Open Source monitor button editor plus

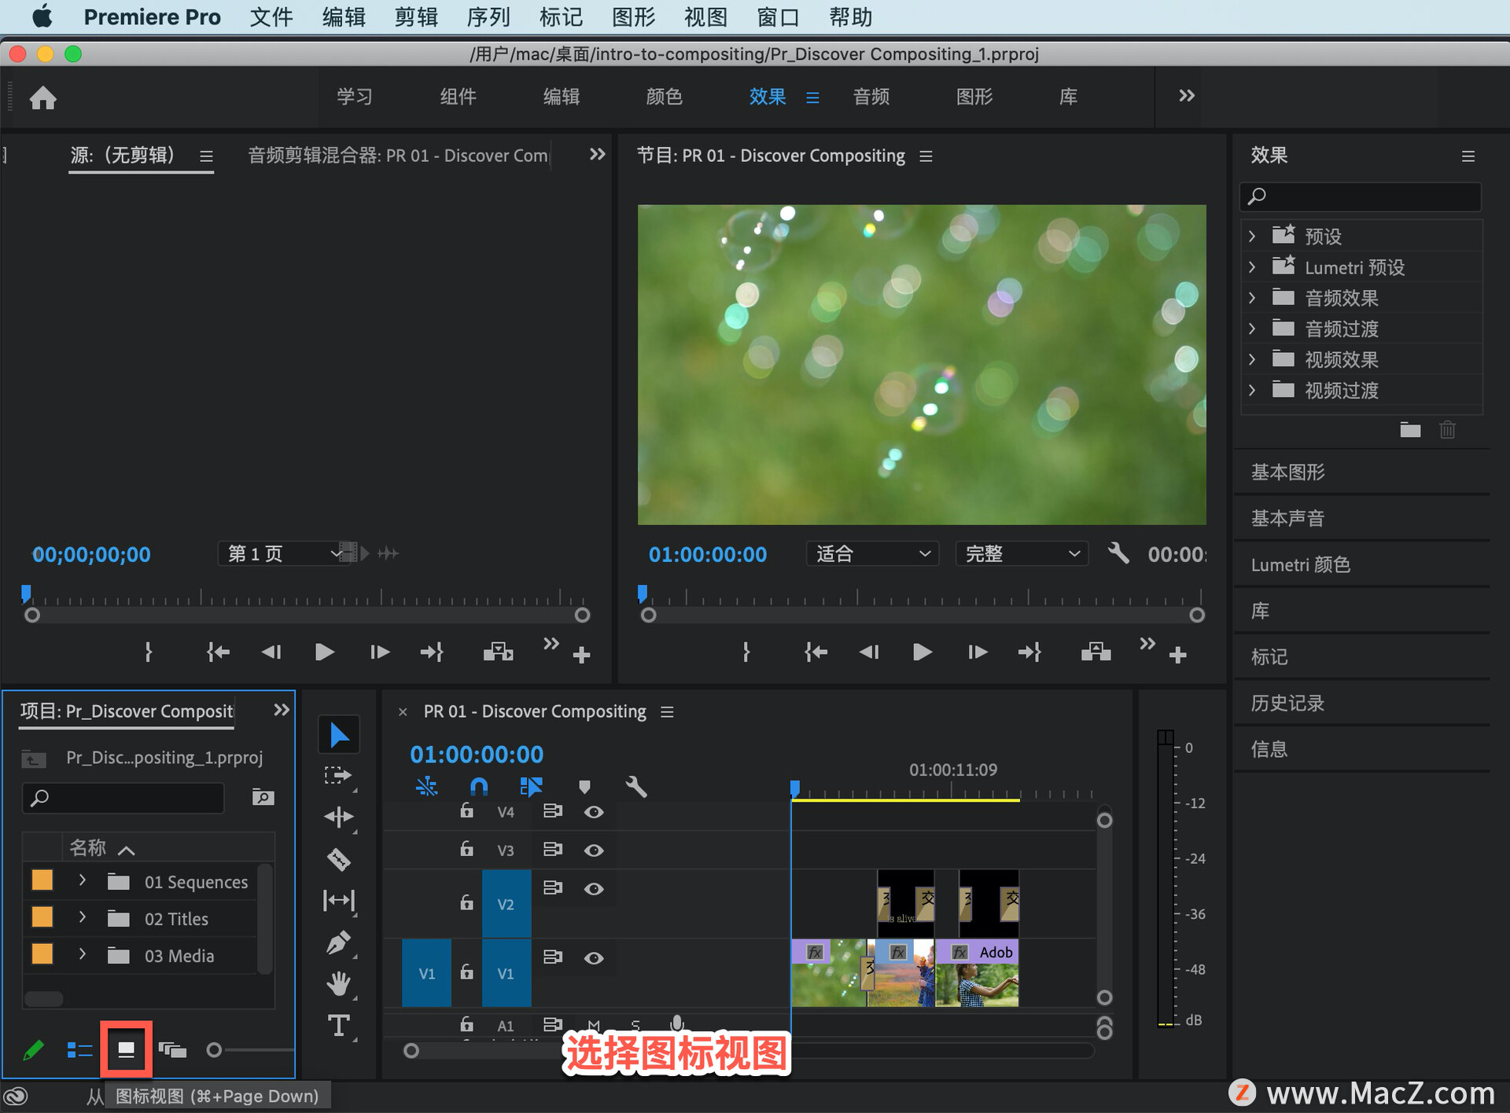point(581,655)
